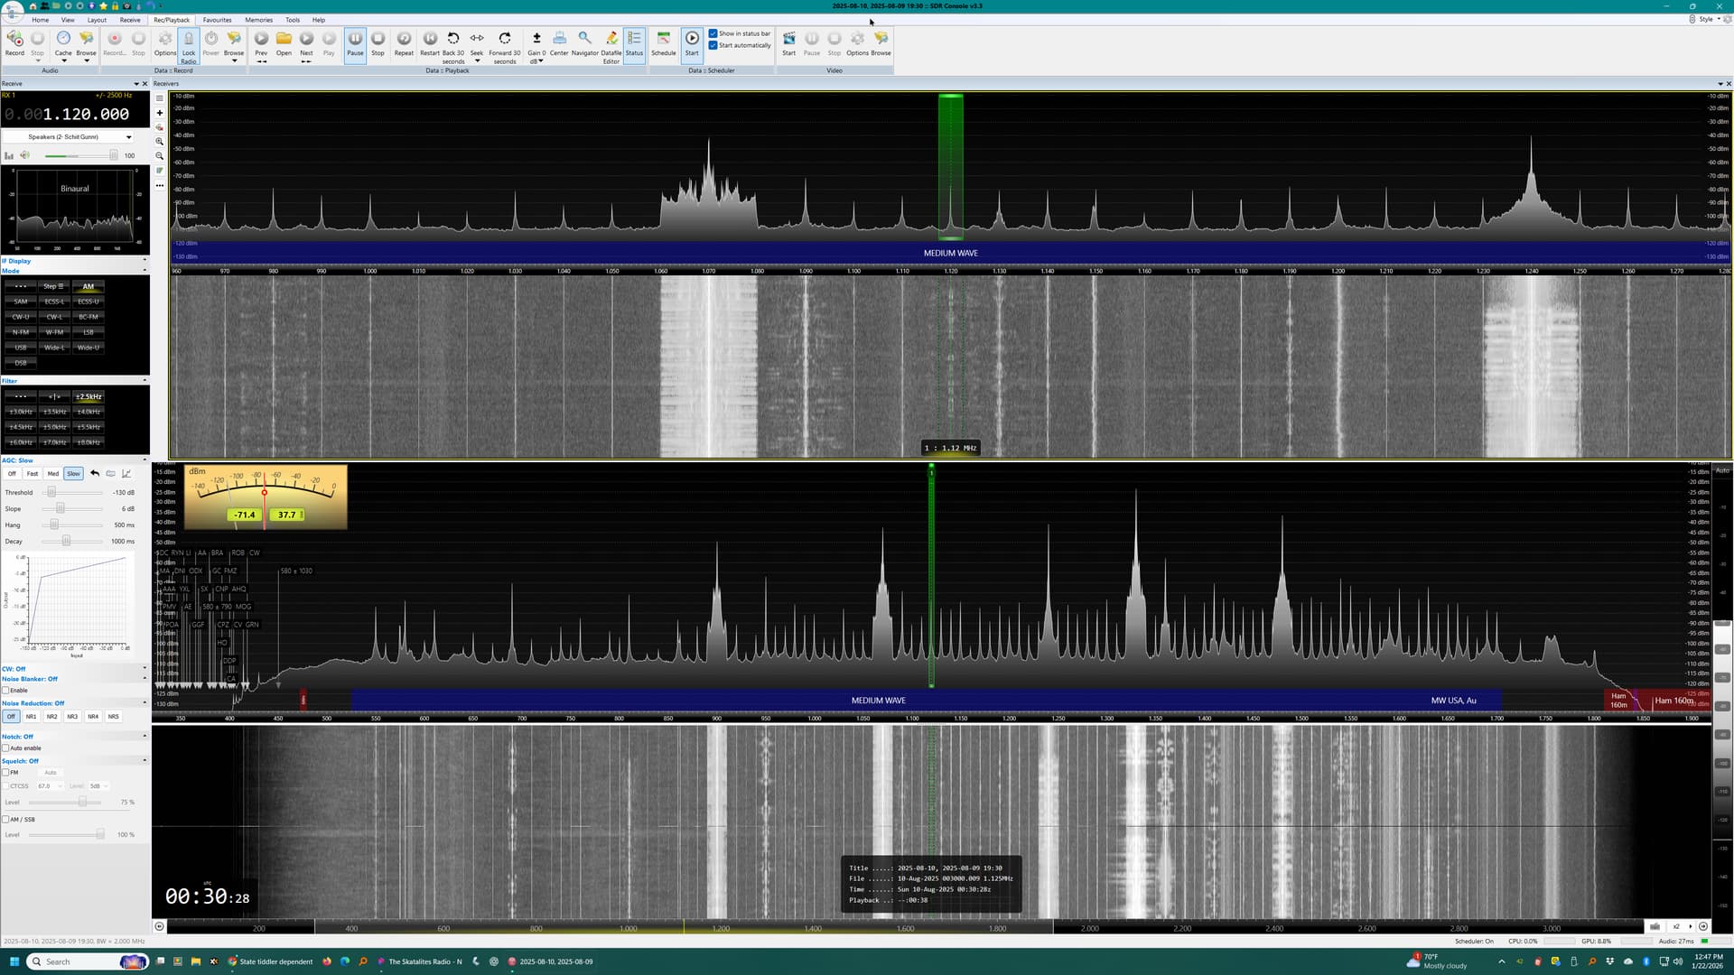The width and height of the screenshot is (1734, 975).
Task: Uncheck Start automatically option
Action: (x=713, y=45)
